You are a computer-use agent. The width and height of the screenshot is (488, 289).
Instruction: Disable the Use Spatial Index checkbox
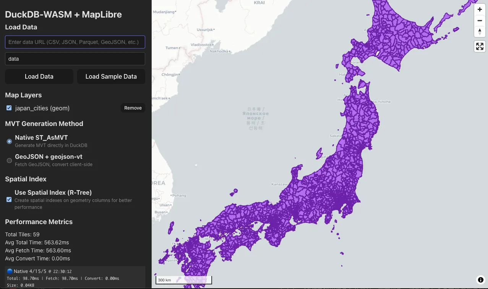(9, 200)
